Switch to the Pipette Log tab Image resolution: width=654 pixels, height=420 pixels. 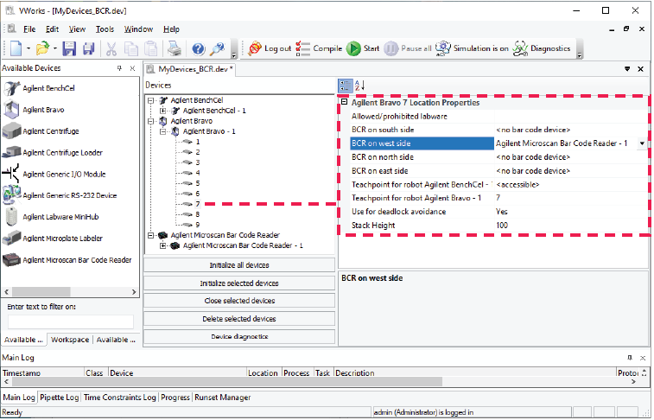[60, 398]
